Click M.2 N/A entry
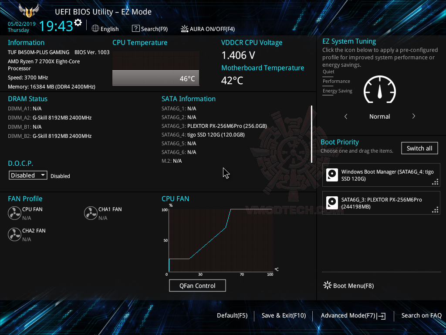Screen dimensions: 446x335 (x=172, y=161)
